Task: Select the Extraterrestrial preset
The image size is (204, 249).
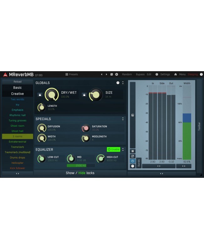Action: (x=18, y=142)
